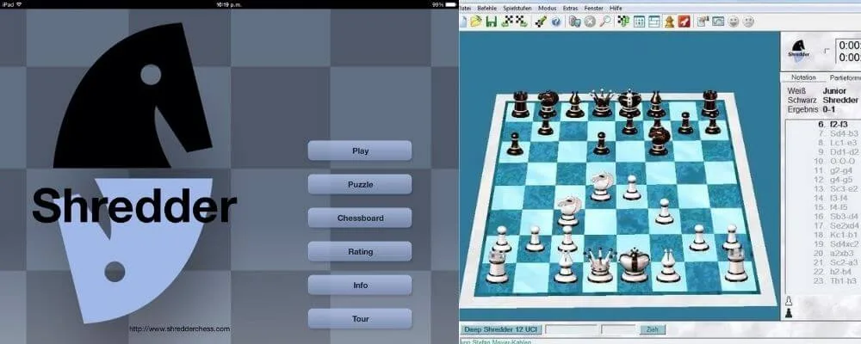The height and width of the screenshot is (344, 861).
Task: Select move 13. Sc3-e2 in the notation
Action: (x=836, y=188)
